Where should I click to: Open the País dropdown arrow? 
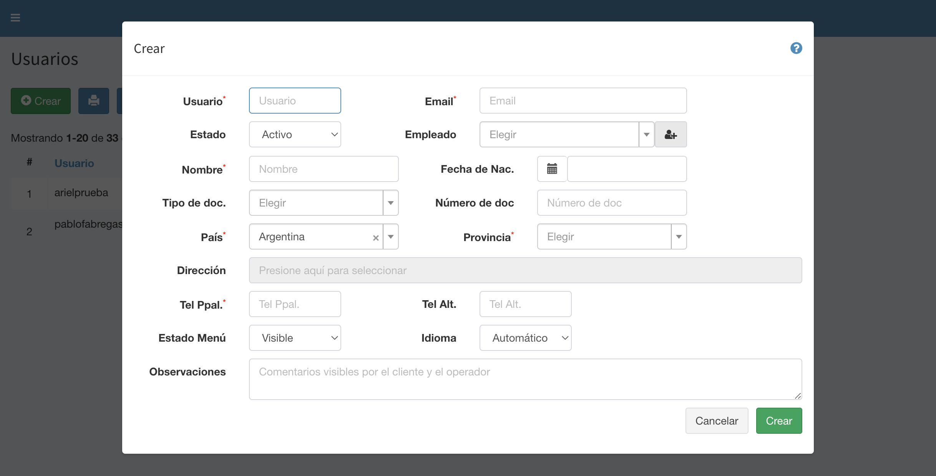click(x=391, y=237)
